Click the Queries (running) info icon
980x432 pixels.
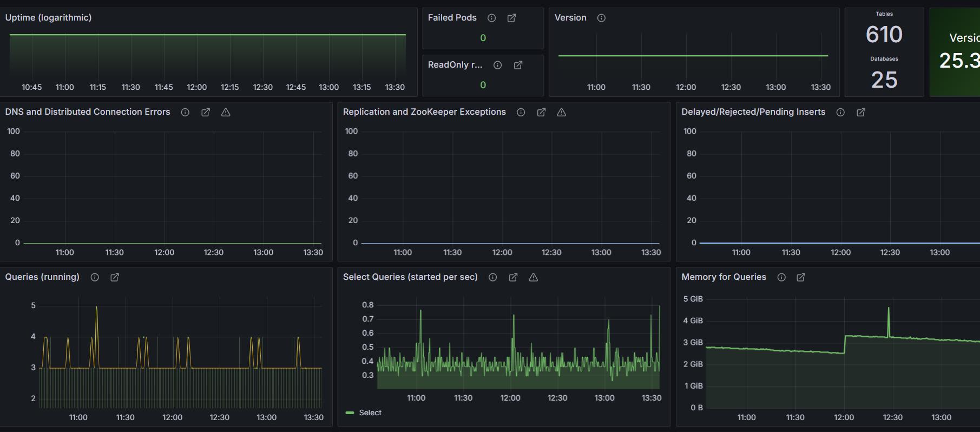tap(95, 277)
